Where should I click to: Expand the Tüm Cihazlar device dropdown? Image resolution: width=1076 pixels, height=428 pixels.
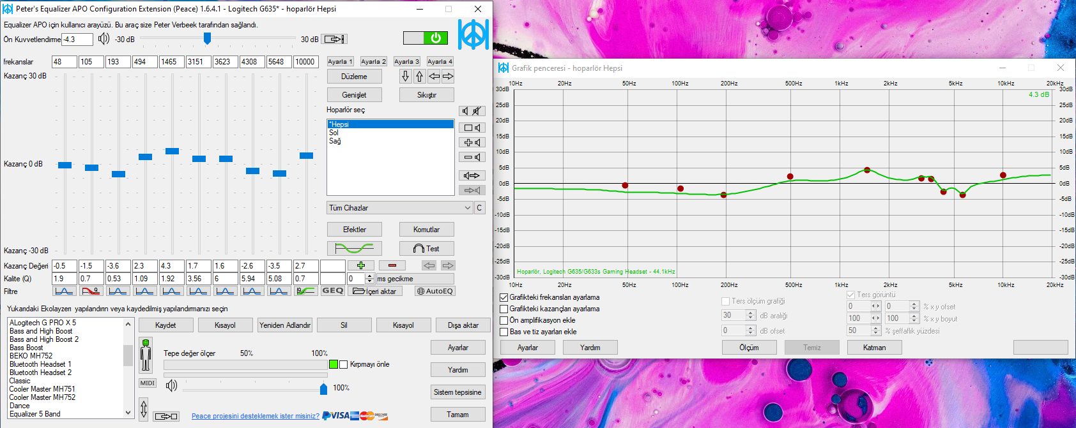point(400,208)
